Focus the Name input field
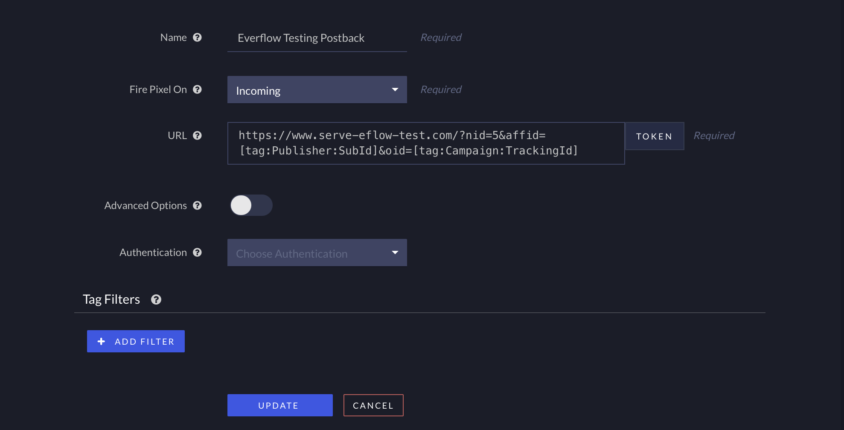The image size is (844, 430). [317, 38]
